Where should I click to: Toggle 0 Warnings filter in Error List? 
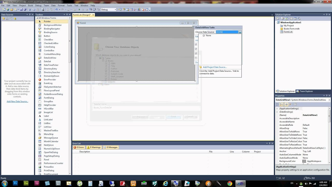tap(94, 147)
